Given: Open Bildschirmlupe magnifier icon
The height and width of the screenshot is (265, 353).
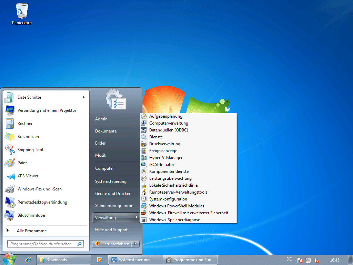Looking at the screenshot, I should (x=9, y=215).
